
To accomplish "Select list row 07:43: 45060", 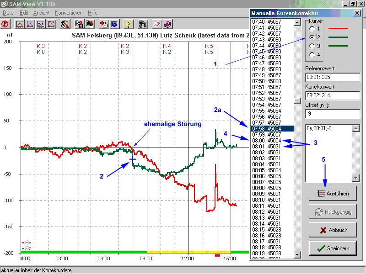I will (272, 40).
